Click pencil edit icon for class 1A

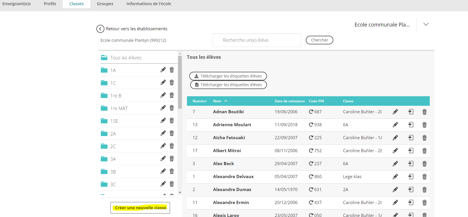point(163,70)
